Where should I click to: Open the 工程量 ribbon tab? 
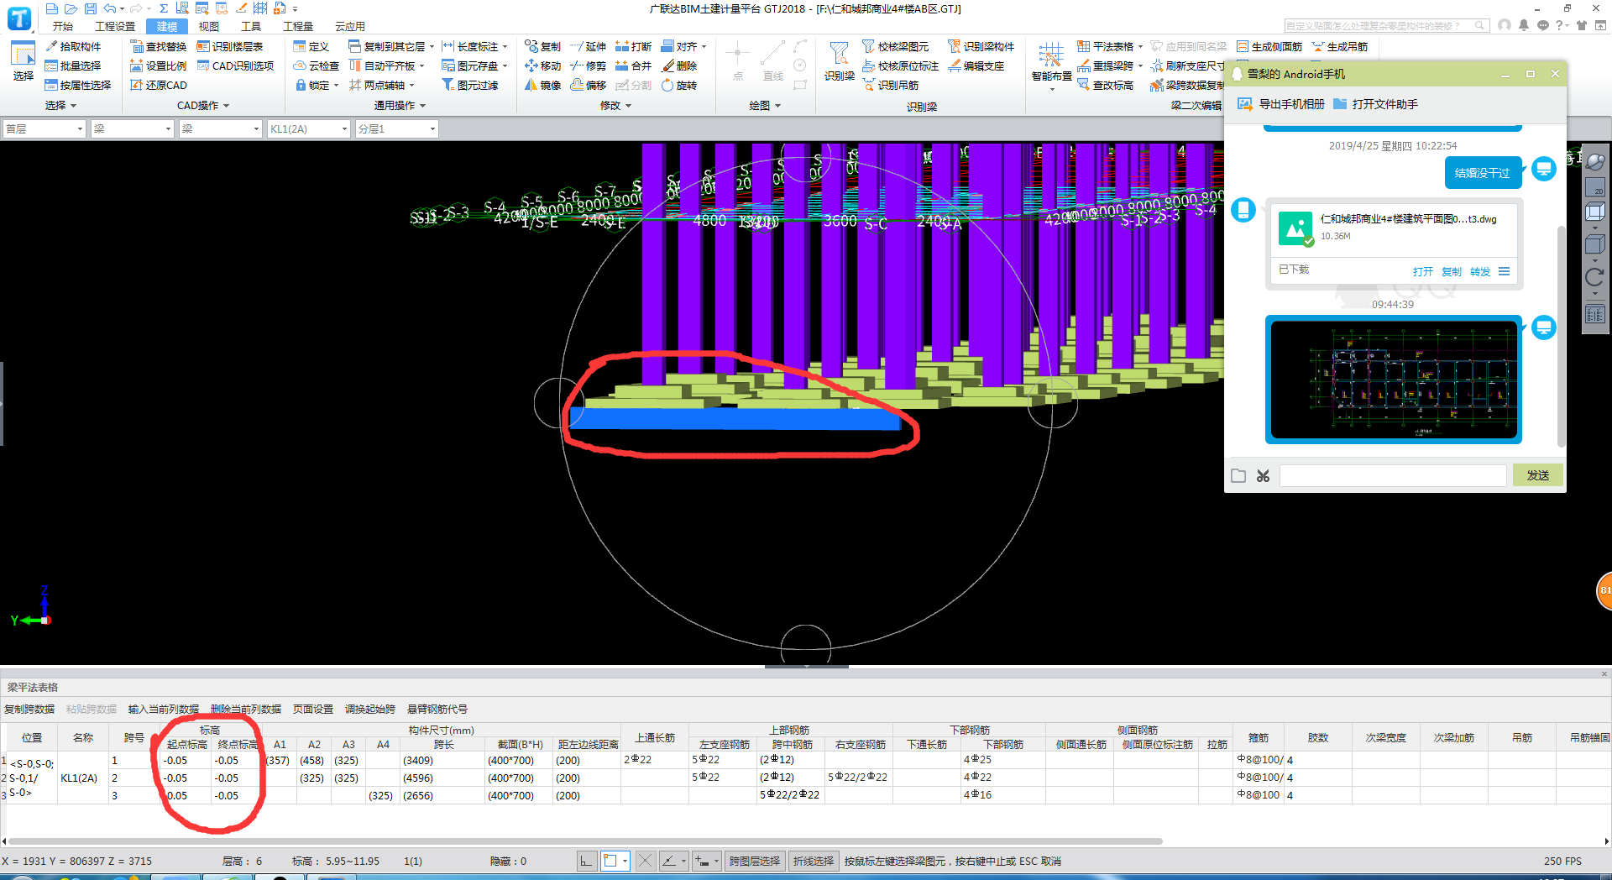(298, 27)
